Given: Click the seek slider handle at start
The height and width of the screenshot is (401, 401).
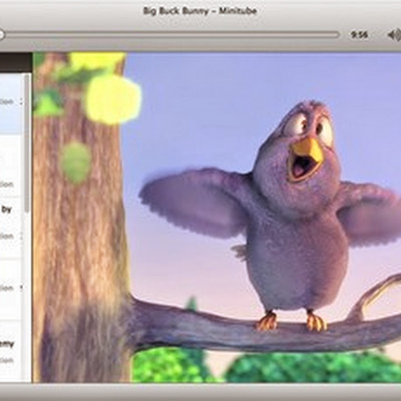Looking at the screenshot, I should 2,35.
